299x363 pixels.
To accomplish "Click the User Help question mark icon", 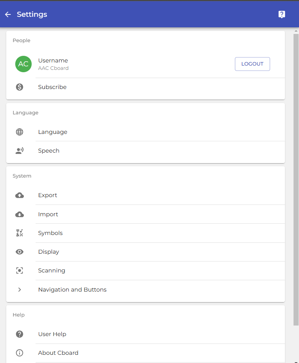I will click(20, 334).
